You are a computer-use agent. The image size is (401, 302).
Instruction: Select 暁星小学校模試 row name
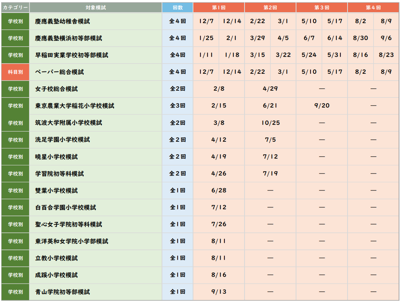pos(56,157)
